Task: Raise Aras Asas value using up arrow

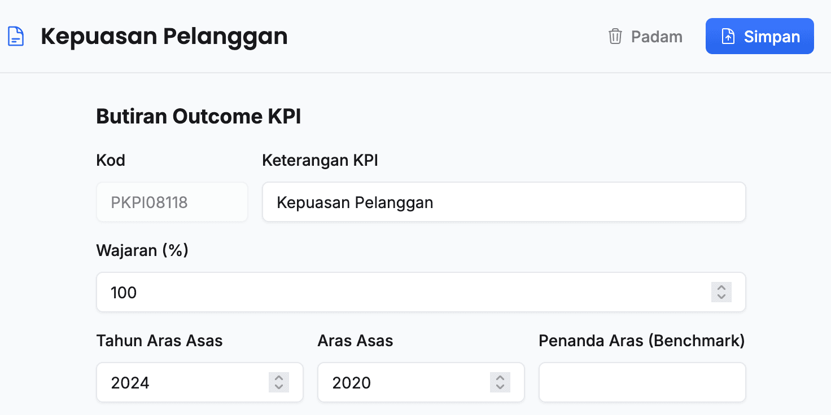Action: (500, 378)
